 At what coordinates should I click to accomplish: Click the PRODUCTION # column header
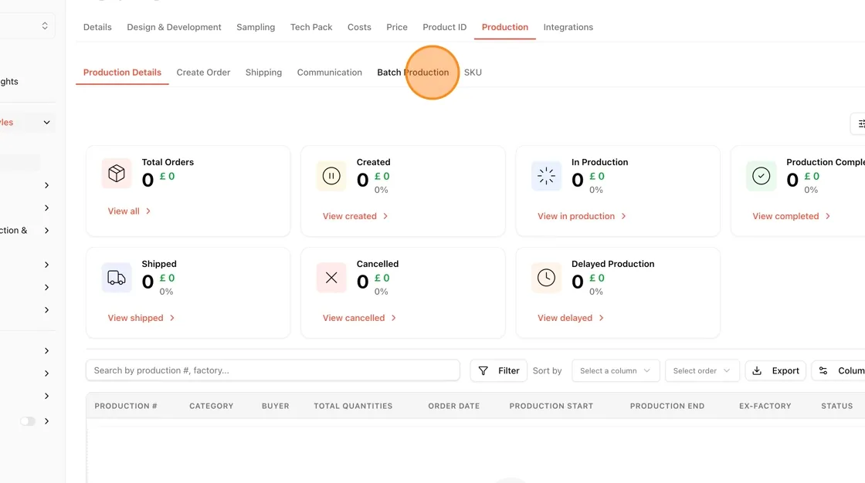coord(126,406)
